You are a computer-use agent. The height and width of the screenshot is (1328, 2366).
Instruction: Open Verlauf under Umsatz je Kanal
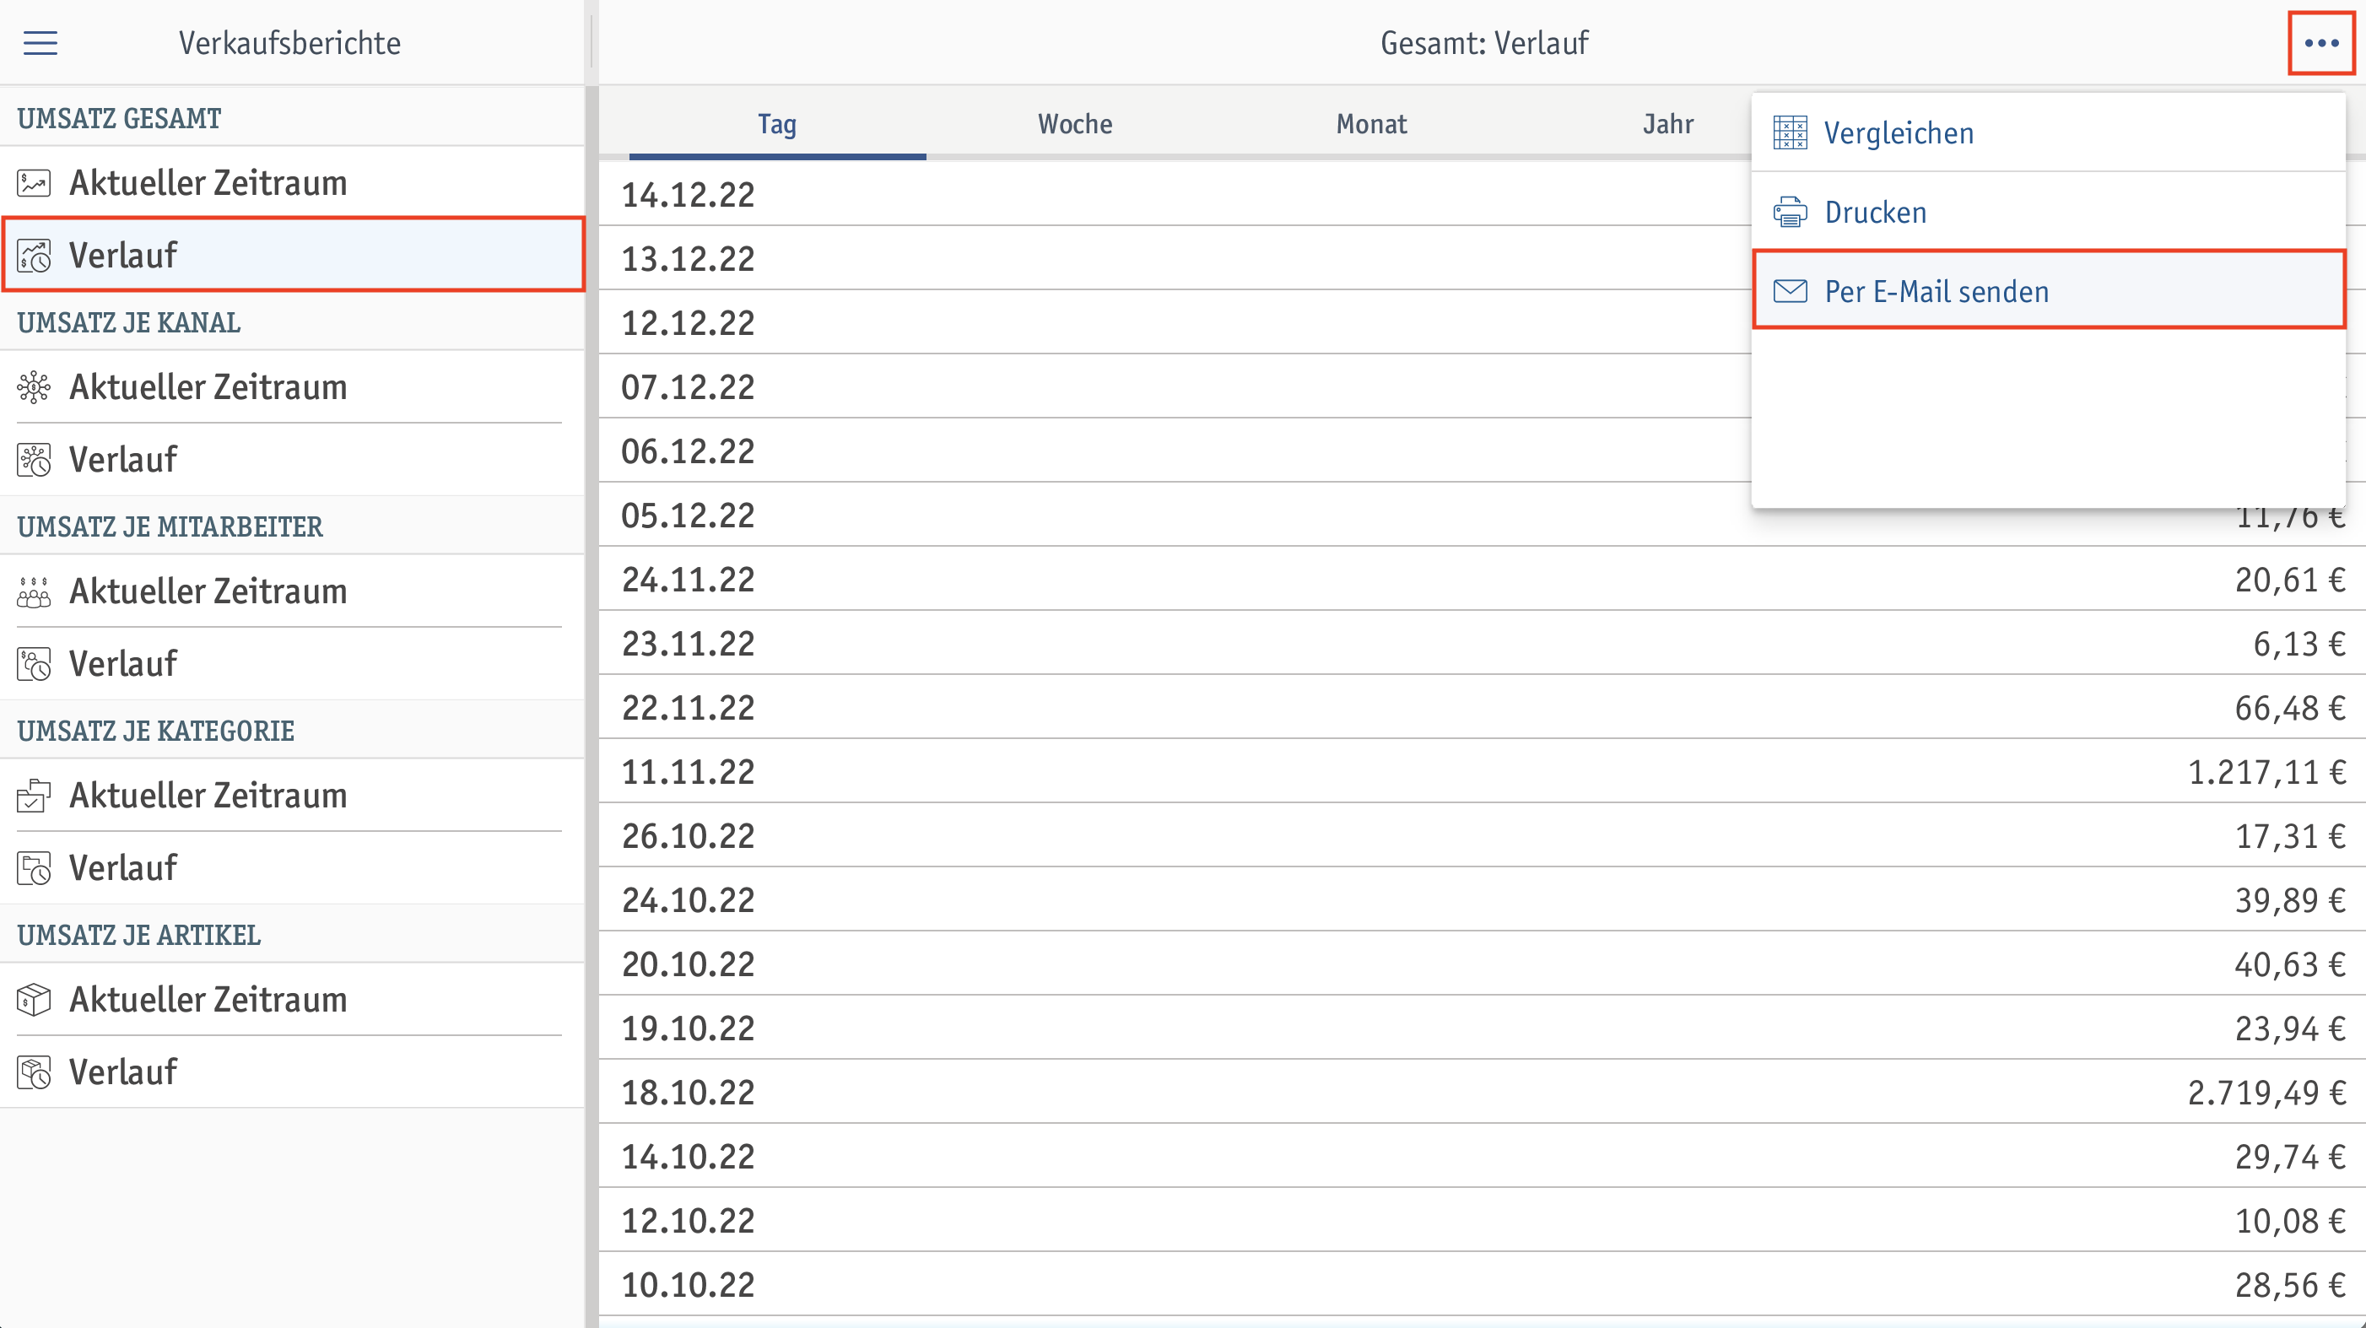(x=292, y=459)
